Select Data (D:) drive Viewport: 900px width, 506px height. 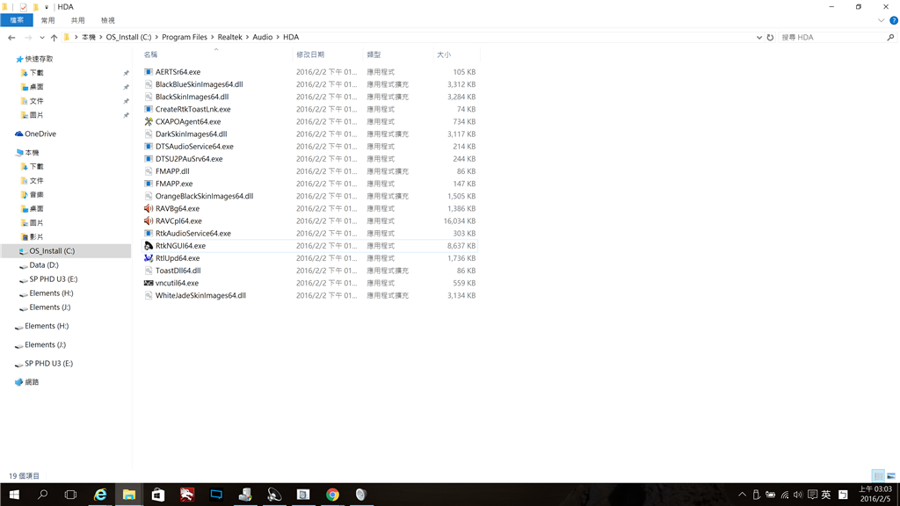pos(44,265)
